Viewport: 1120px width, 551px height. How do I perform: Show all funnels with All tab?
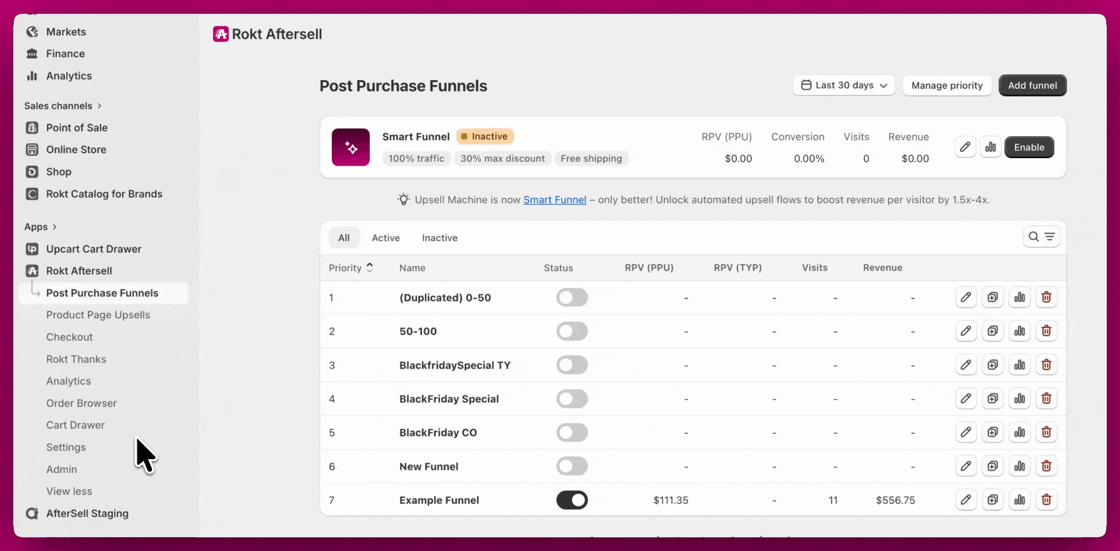(x=344, y=238)
